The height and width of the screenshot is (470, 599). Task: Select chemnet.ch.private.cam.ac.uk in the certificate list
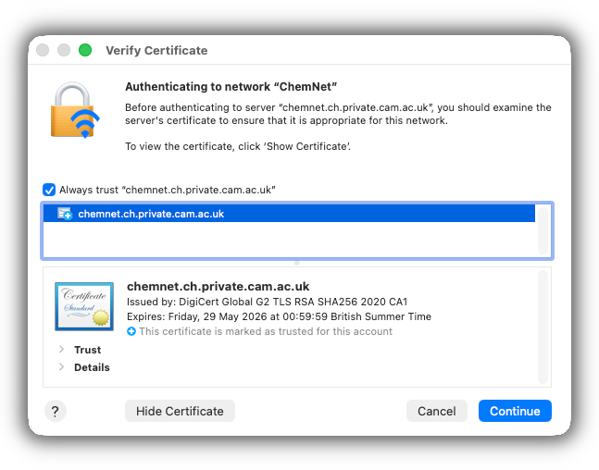(151, 214)
